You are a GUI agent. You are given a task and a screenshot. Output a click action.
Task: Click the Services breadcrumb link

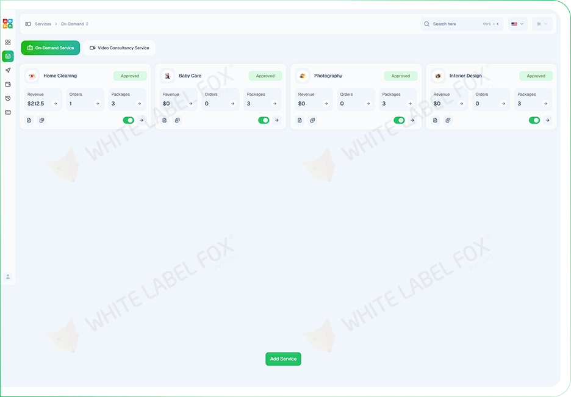click(x=43, y=24)
